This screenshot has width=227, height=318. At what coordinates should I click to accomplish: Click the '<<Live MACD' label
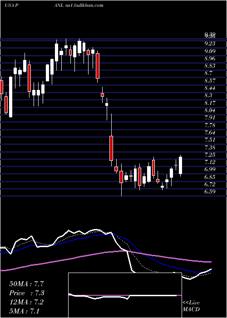191,306
